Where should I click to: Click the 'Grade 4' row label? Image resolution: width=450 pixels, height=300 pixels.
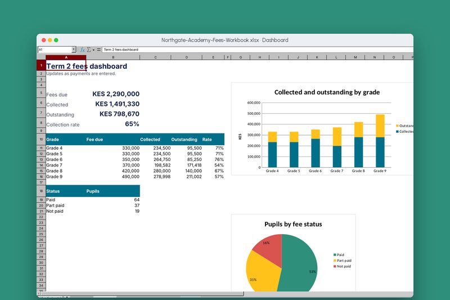click(54, 148)
